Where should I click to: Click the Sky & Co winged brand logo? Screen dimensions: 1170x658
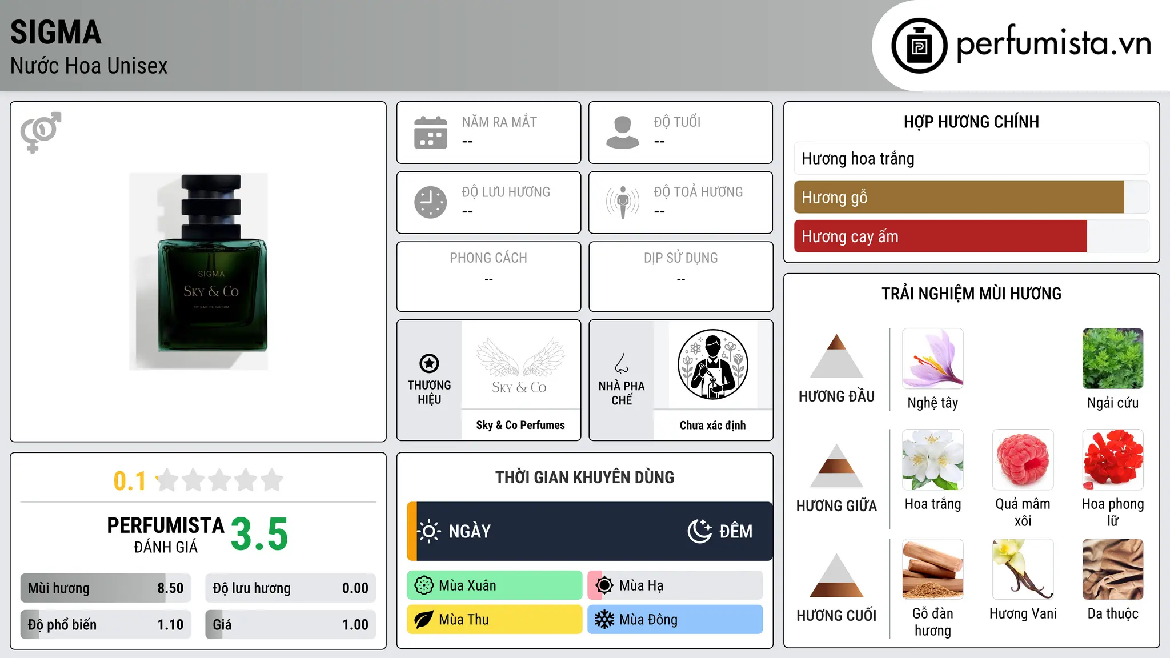[520, 366]
